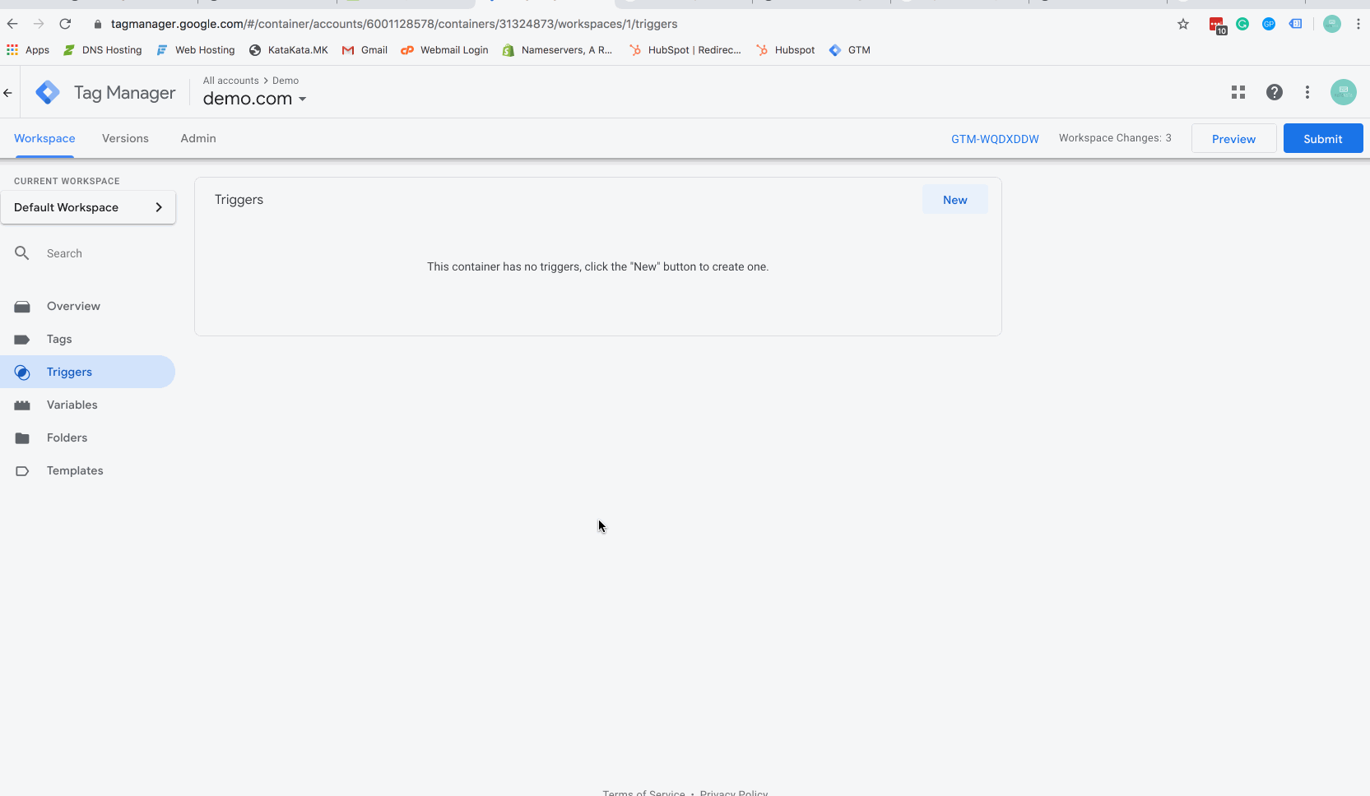The width and height of the screenshot is (1370, 796).
Task: Expand the demo.com container dropdown
Action: [302, 99]
